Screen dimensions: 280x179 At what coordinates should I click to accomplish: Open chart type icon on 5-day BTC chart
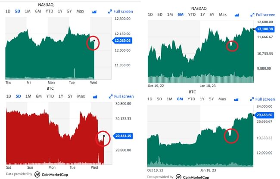click(95, 96)
